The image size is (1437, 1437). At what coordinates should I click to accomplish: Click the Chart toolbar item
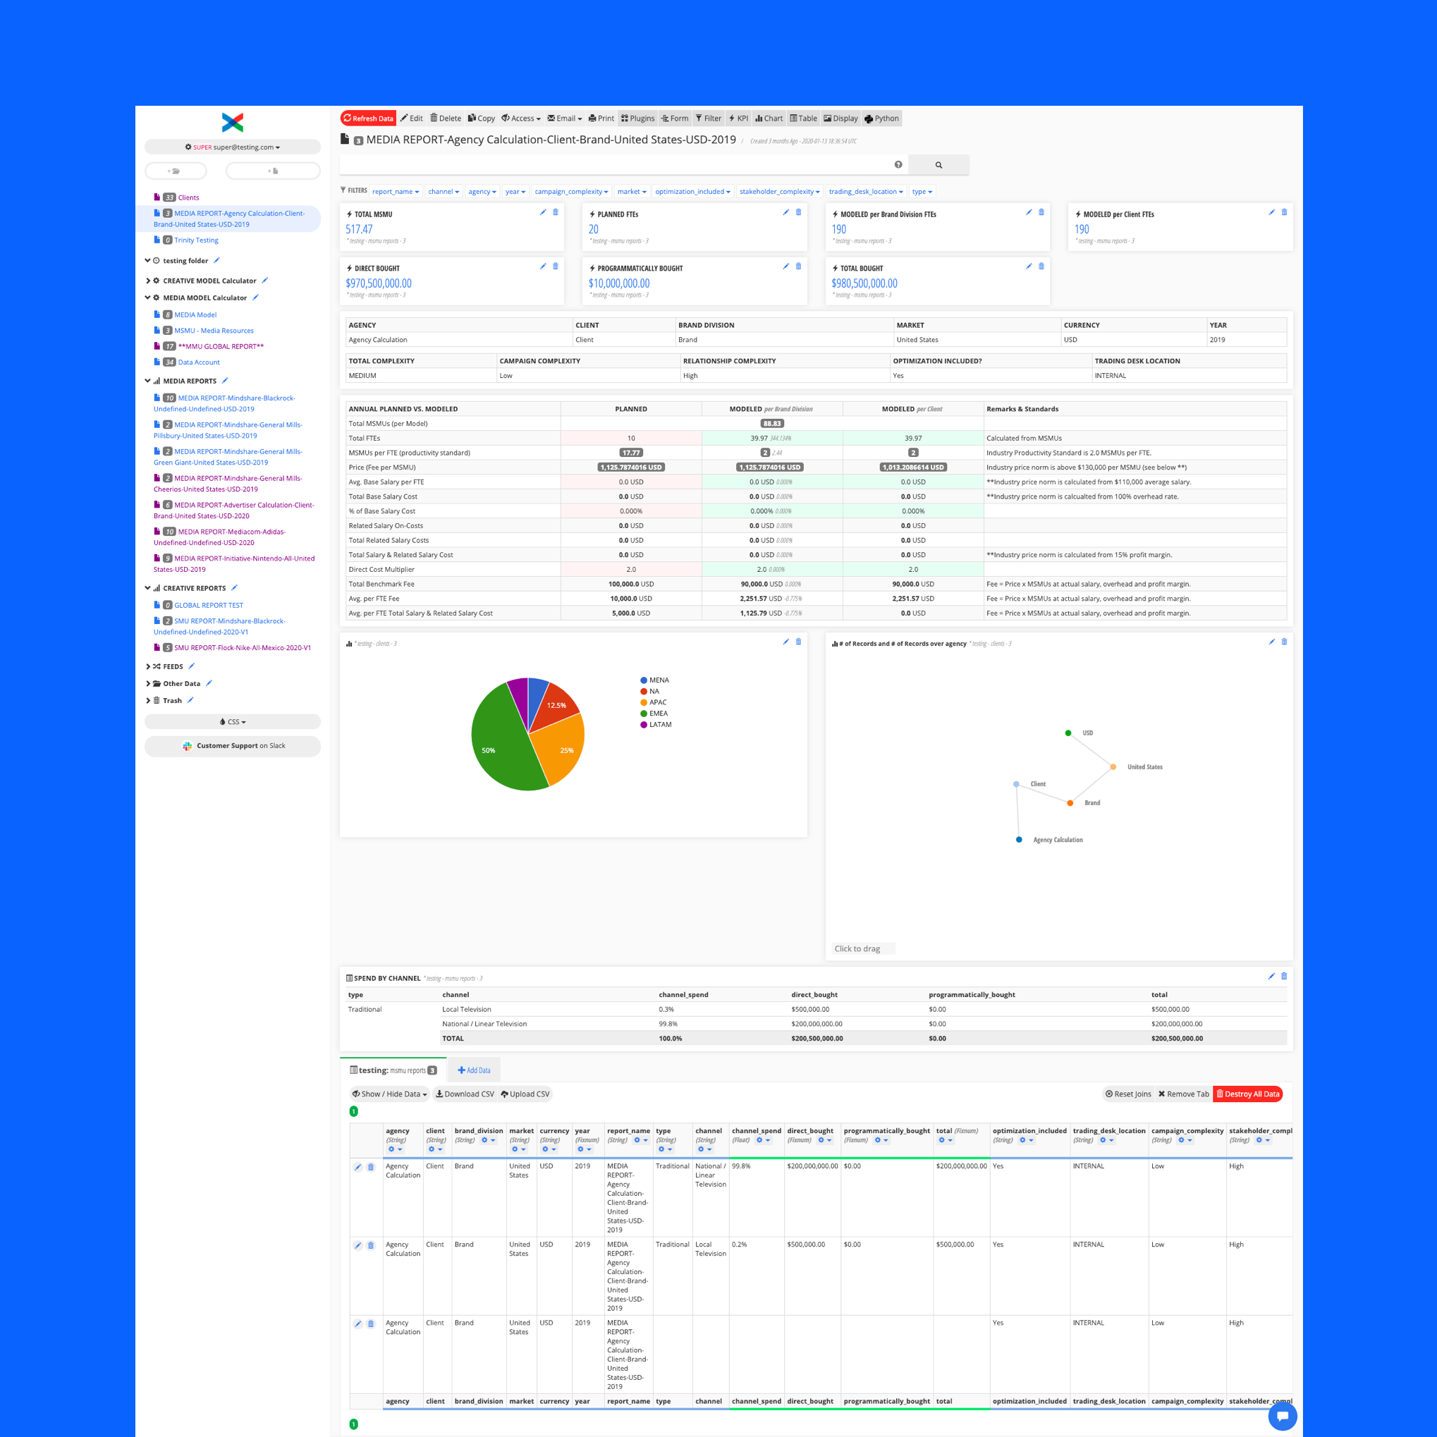click(x=769, y=118)
